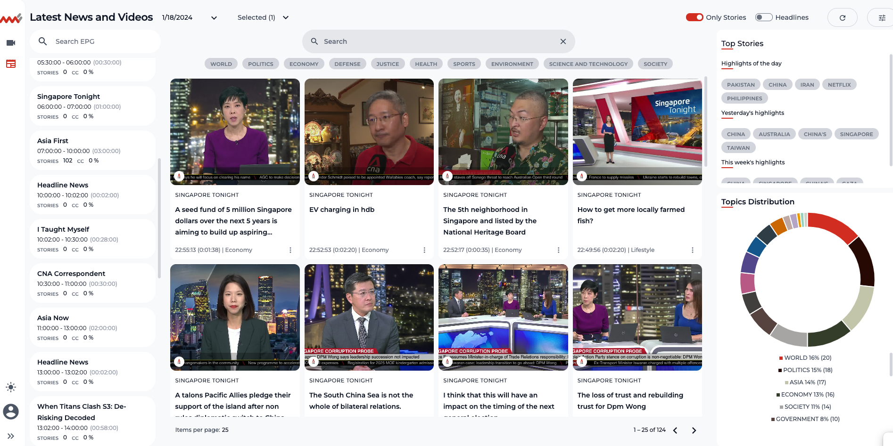
Task: Open more options for EV charging story
Action: tap(424, 250)
